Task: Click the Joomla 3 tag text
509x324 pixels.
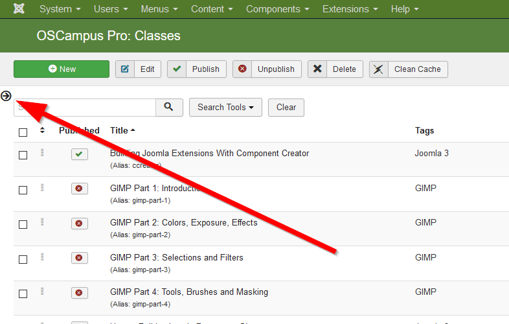Action: pos(431,153)
